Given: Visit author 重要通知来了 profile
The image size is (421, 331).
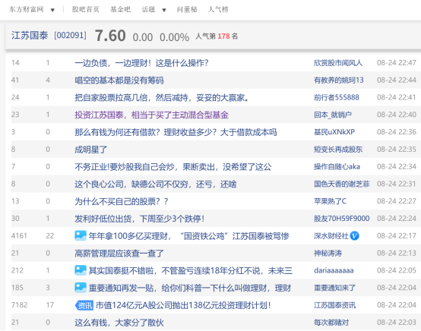Looking at the screenshot, I should click(x=334, y=288).
